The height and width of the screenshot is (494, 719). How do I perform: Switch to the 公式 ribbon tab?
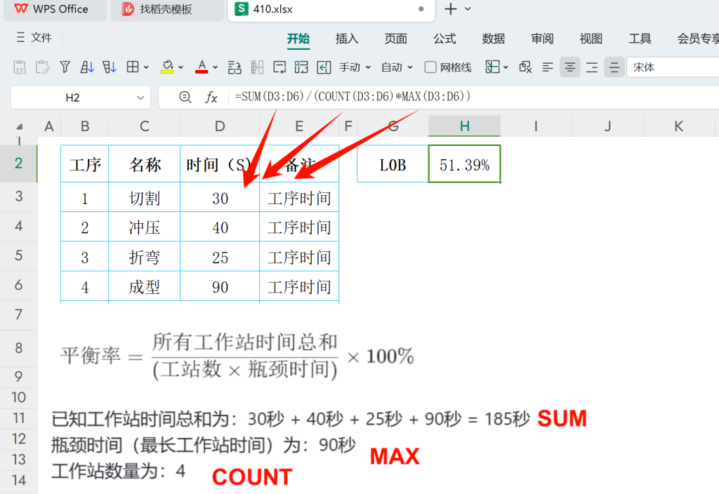point(444,39)
